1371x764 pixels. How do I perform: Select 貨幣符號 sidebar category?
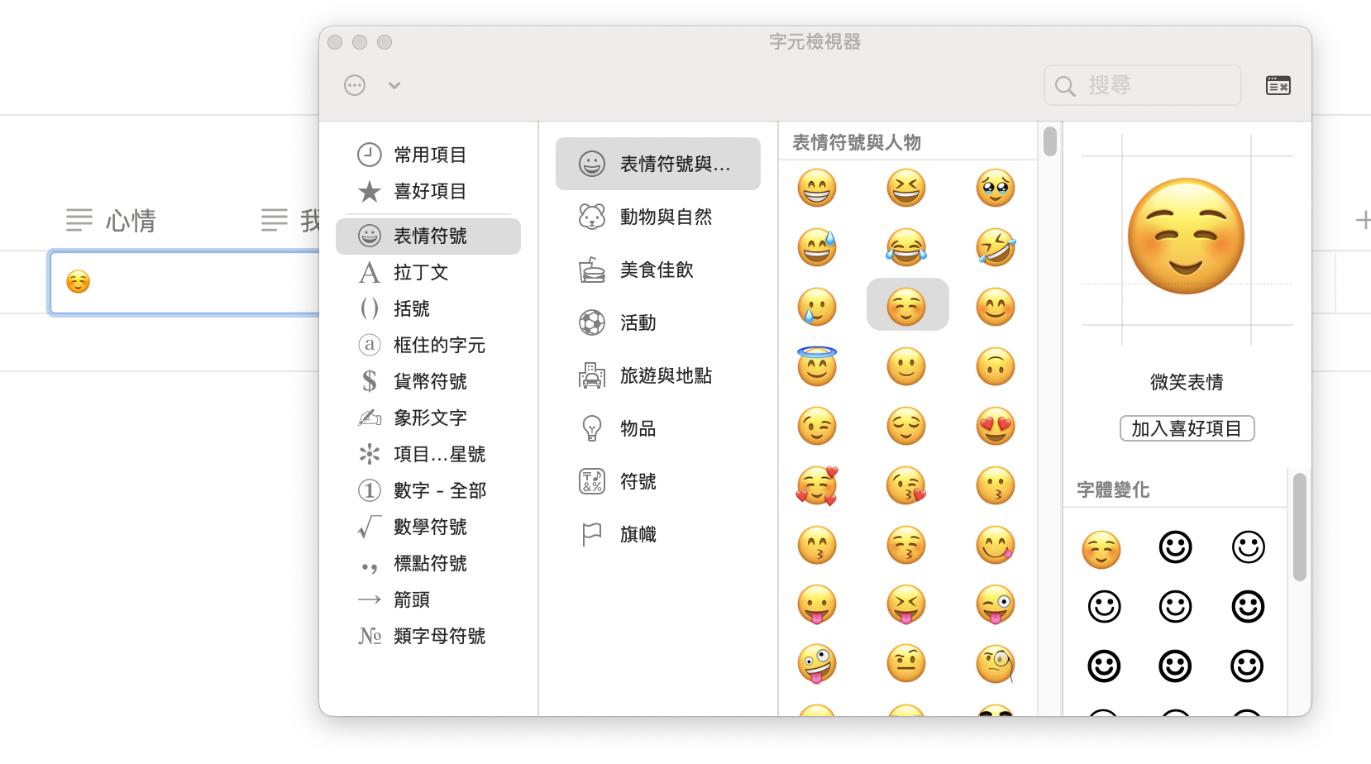coord(428,381)
